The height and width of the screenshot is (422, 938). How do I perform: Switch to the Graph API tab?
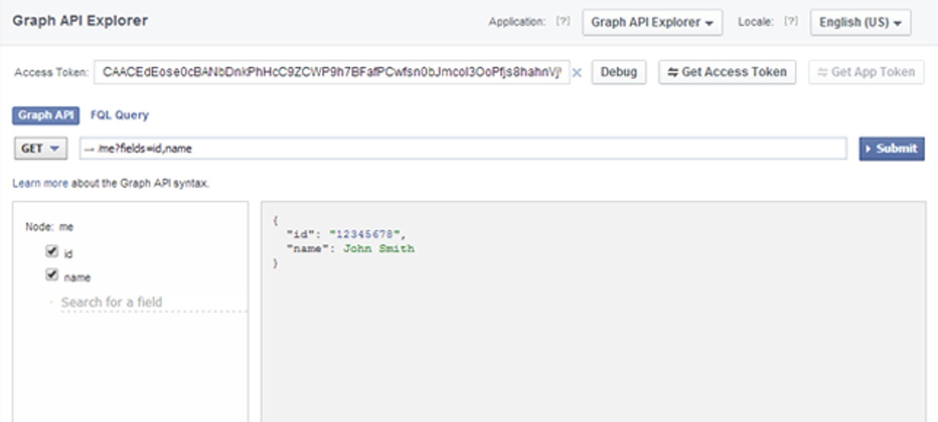point(46,116)
